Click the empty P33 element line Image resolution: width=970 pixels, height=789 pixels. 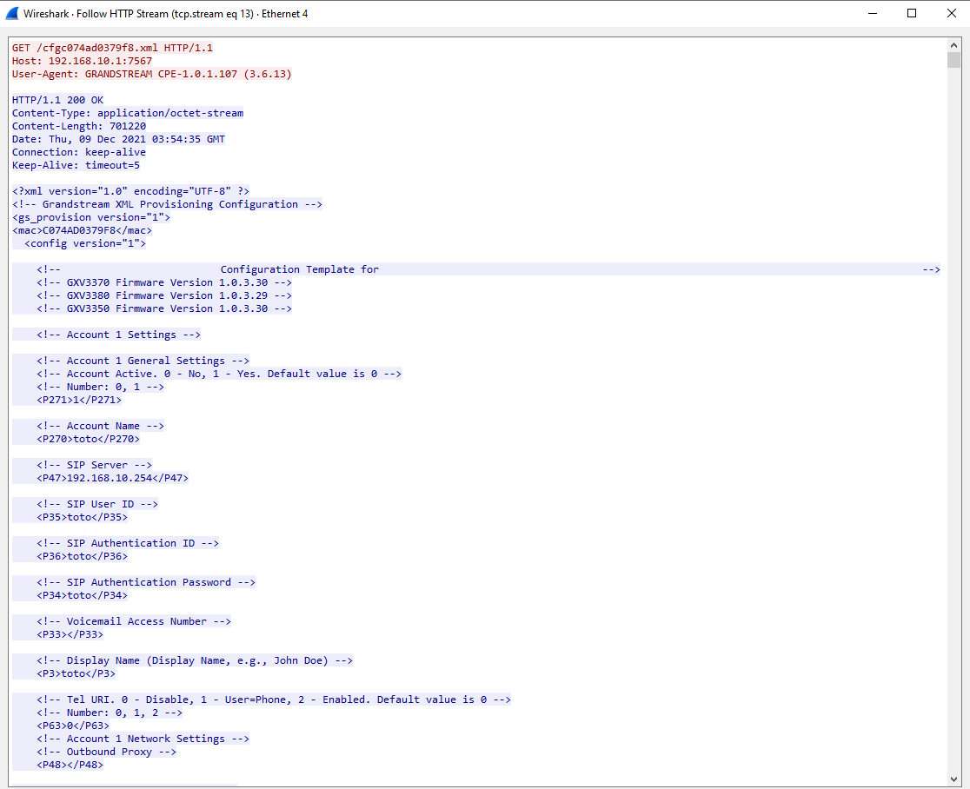70,633
